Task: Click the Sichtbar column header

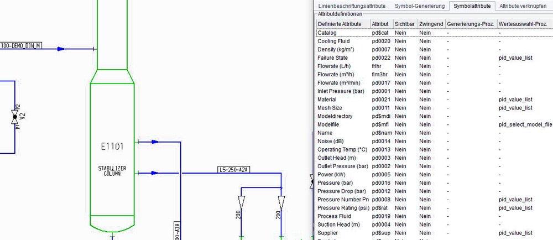Action: point(405,24)
